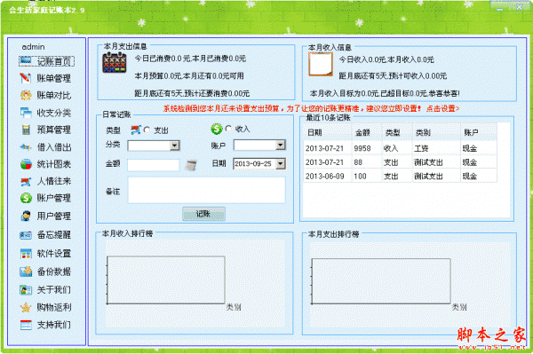533x354 pixels.
Task: Click the 金额 input field
Action: pyautogui.click(x=154, y=165)
